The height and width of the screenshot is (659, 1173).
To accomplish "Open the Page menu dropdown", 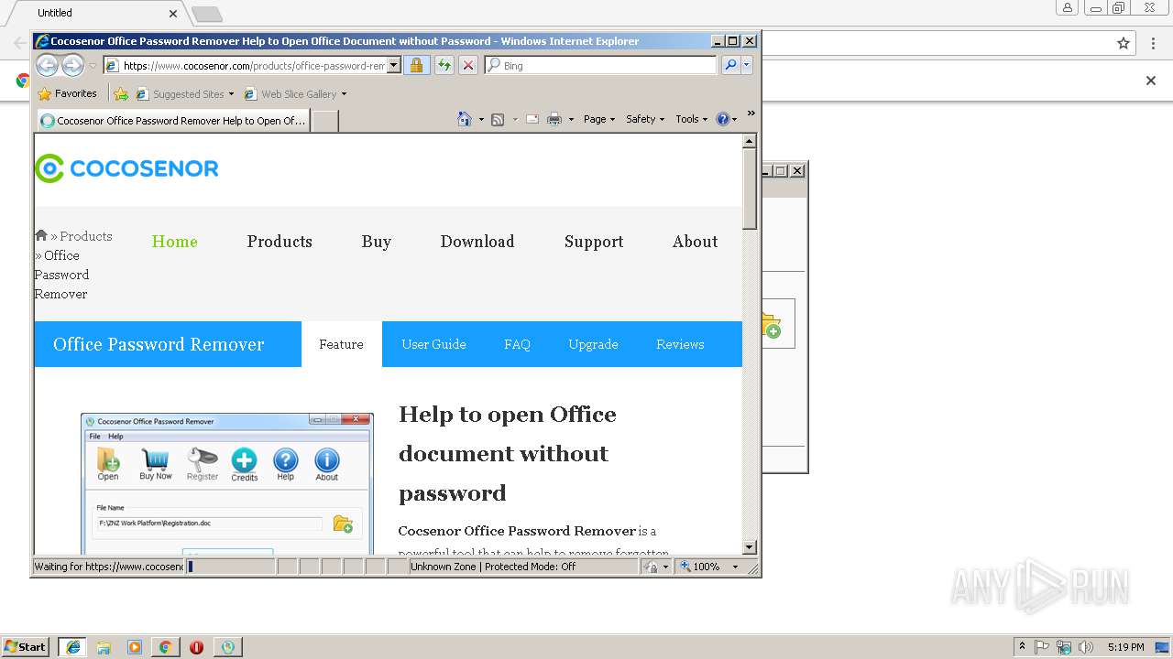I will pos(599,119).
